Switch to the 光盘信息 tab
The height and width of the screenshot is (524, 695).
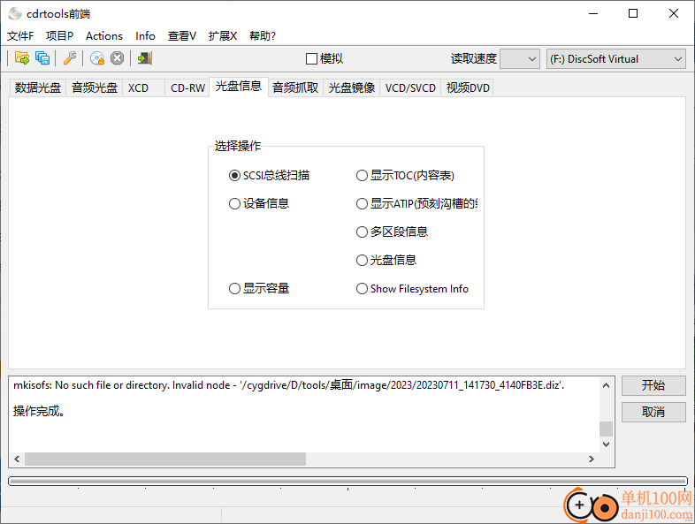tap(239, 87)
